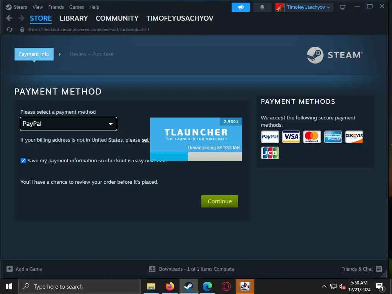Select the Payment Info step
The width and height of the screenshot is (392, 294).
[x=34, y=54]
